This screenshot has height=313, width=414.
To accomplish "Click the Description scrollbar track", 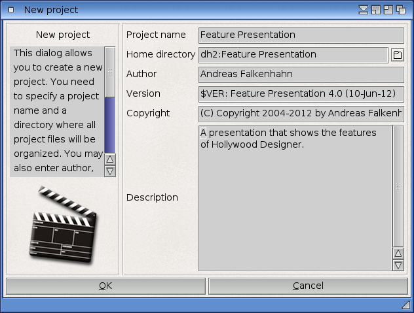I will click(398, 186).
